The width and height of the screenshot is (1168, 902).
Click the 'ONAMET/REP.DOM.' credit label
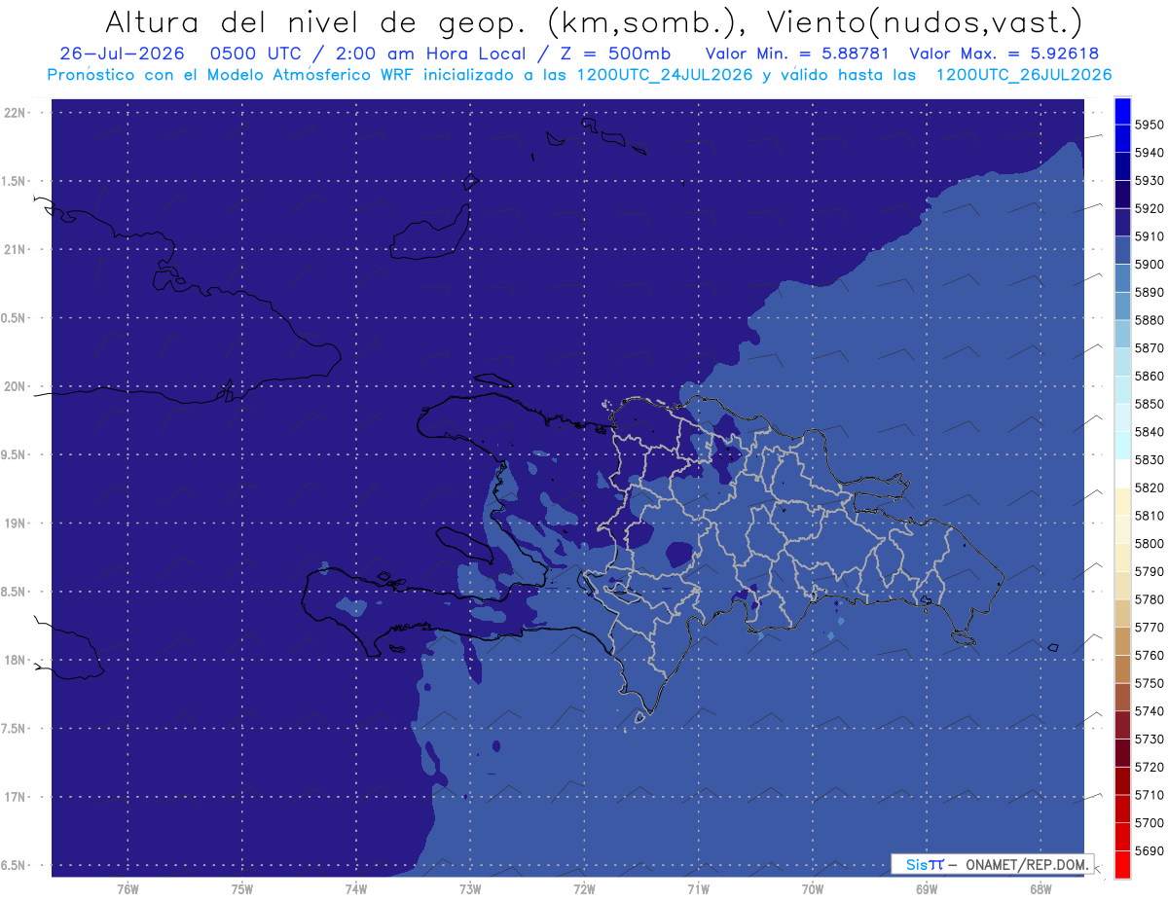(1027, 864)
